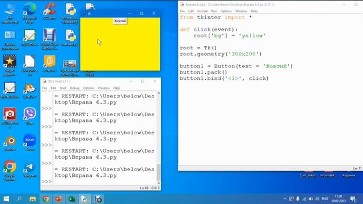The width and height of the screenshot is (363, 204).
Task: Click the IDLE Shell scrollbar up arrow
Action: click(159, 93)
